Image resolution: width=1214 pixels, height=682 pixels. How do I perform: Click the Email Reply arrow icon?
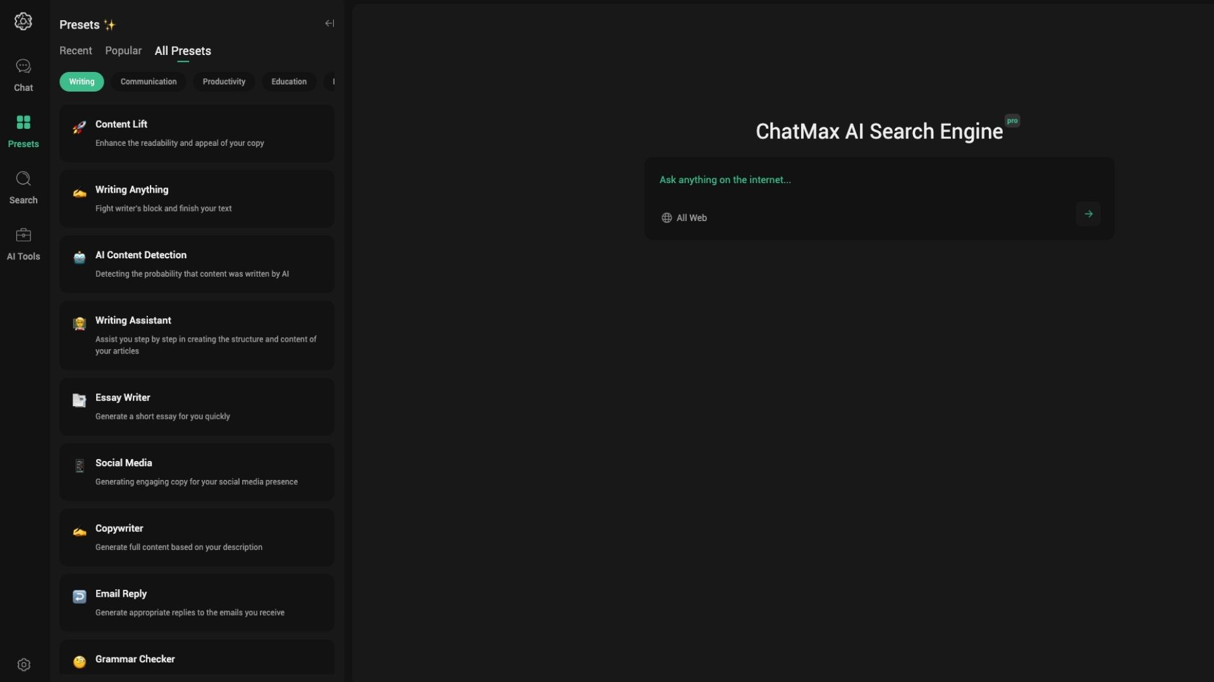coord(79,597)
